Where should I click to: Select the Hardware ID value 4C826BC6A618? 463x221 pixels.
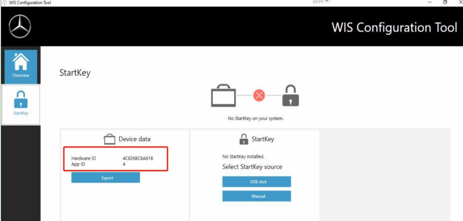(x=138, y=158)
